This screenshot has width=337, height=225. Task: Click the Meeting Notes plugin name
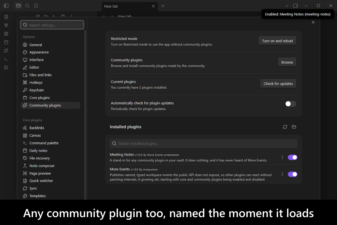pyautogui.click(x=122, y=155)
